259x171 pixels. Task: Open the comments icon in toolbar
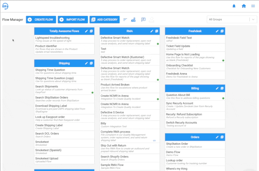tap(143, 20)
